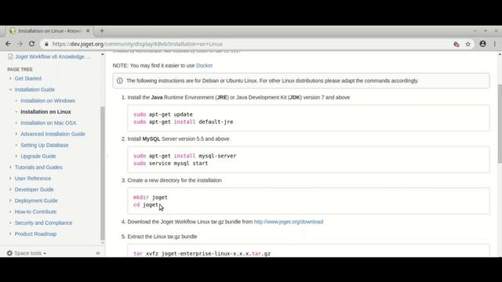This screenshot has width=502, height=282.
Task: Open the user profile avatar icon
Action: [482, 44]
